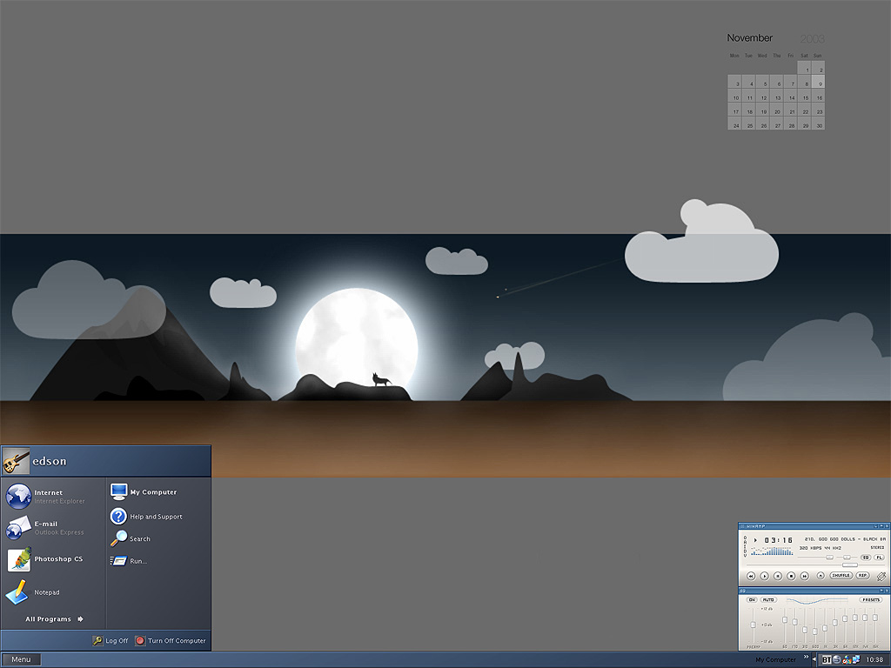891x668 pixels.
Task: Click the network computers tray icon
Action: [856, 659]
